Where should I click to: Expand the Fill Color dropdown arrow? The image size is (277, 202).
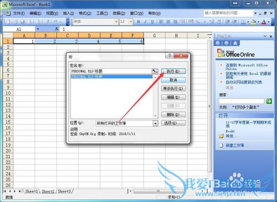coord(258,22)
